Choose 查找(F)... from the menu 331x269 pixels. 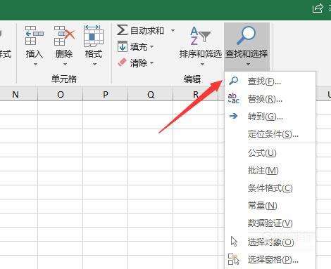point(270,81)
